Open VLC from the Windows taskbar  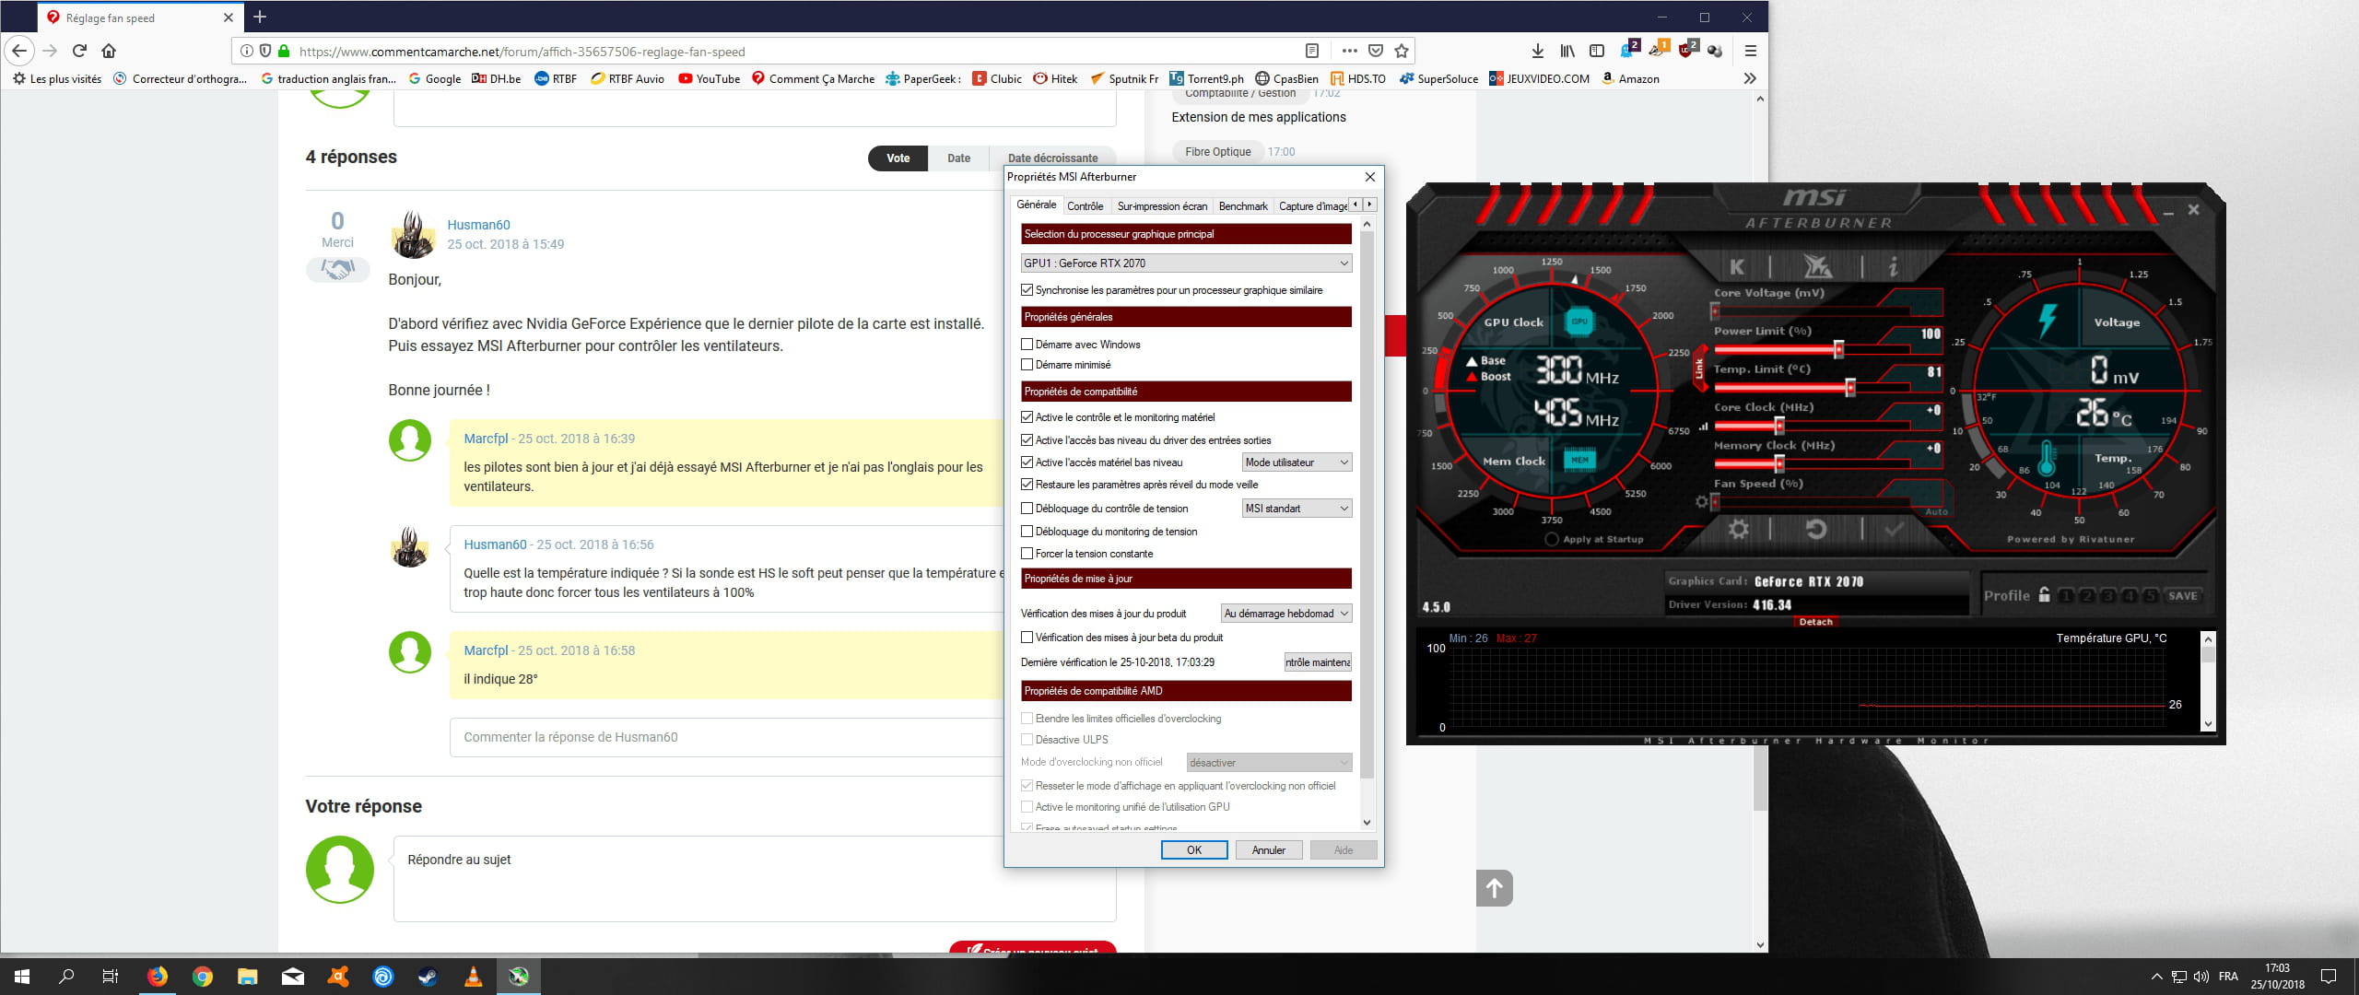coord(473,977)
